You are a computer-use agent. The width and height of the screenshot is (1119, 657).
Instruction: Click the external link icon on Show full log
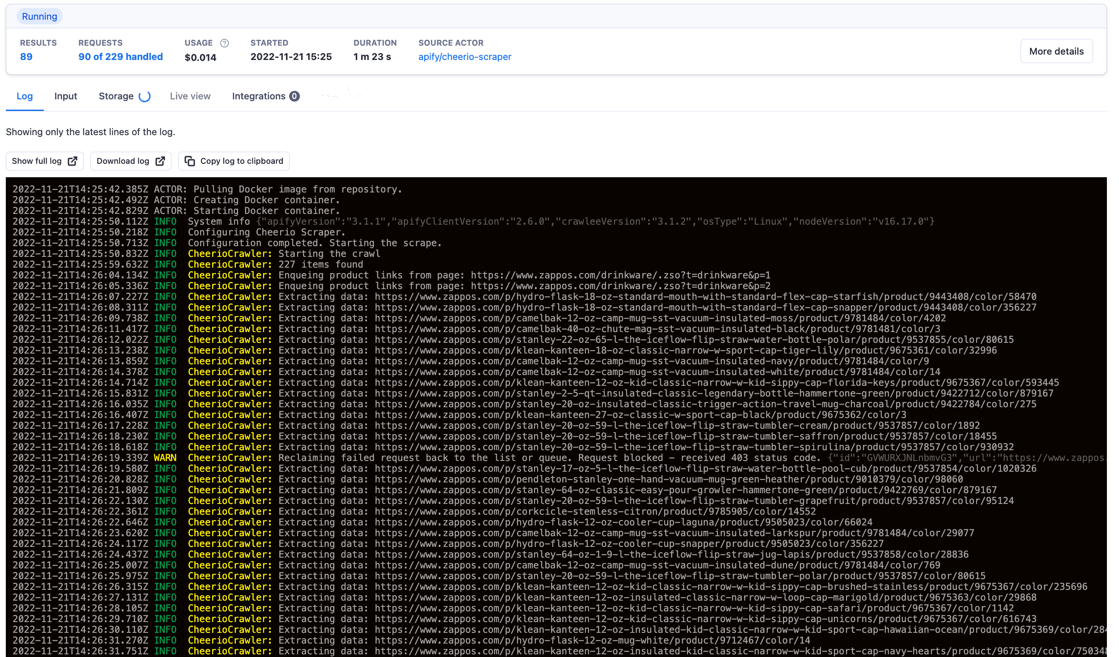pyautogui.click(x=73, y=161)
